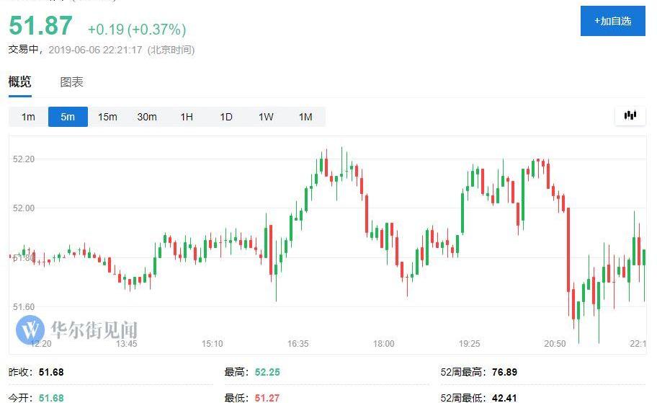Select the 5m interval

[68, 117]
